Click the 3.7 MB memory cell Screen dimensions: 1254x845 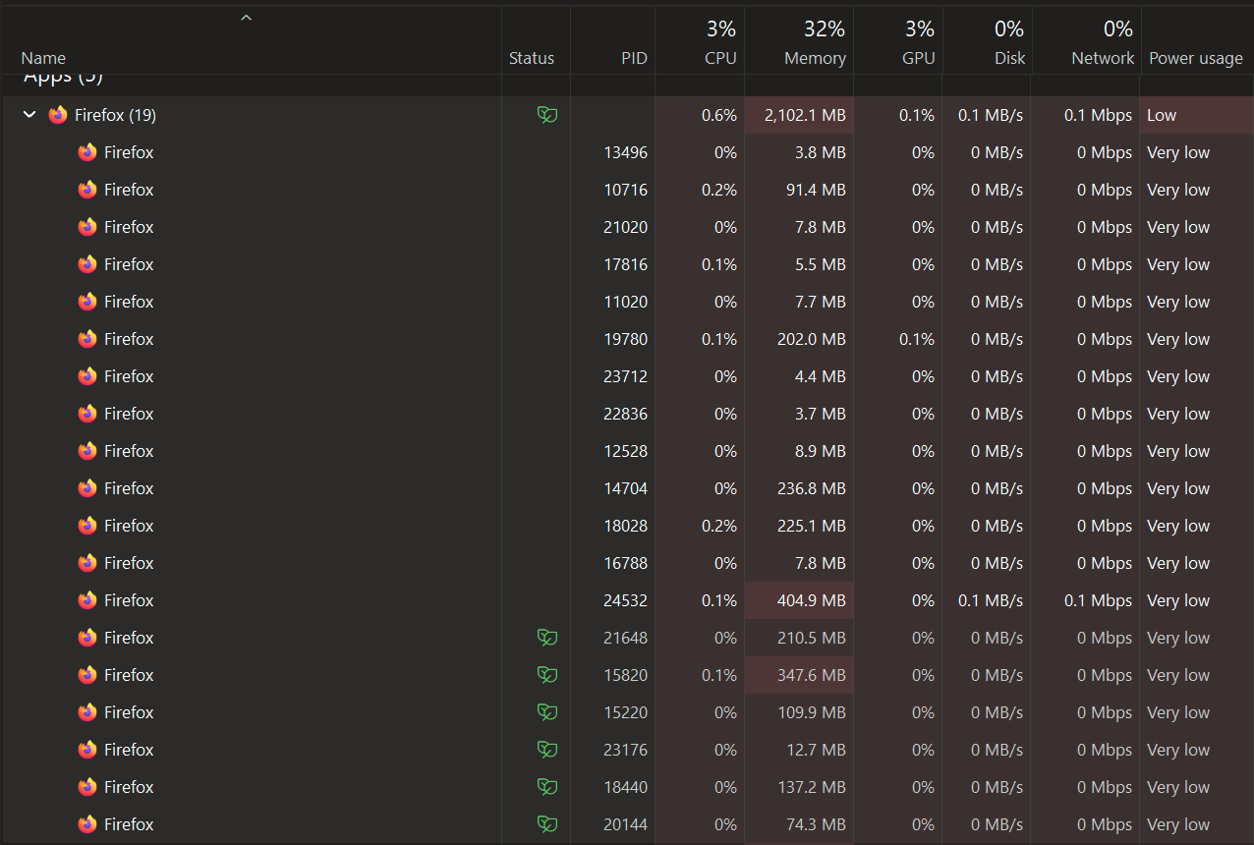coord(799,414)
